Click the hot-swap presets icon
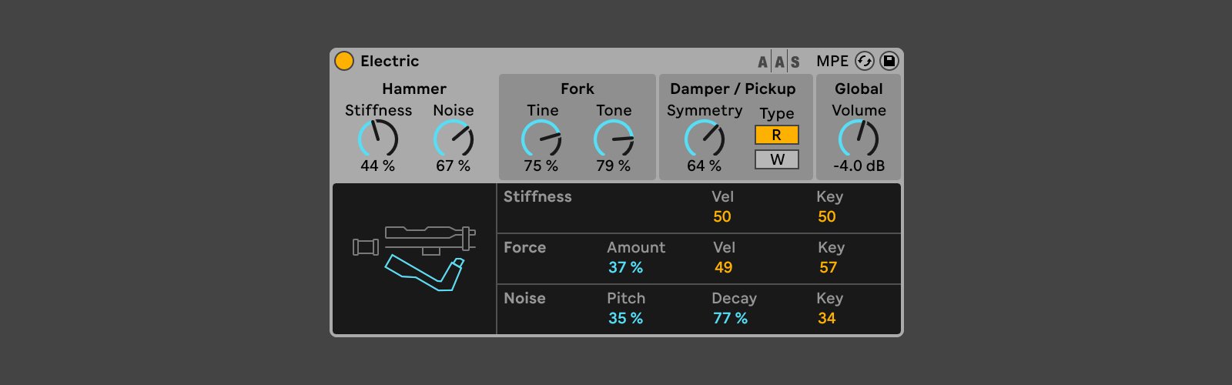1232x385 pixels. 865,61
